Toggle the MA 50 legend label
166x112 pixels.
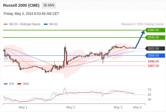click(53, 24)
